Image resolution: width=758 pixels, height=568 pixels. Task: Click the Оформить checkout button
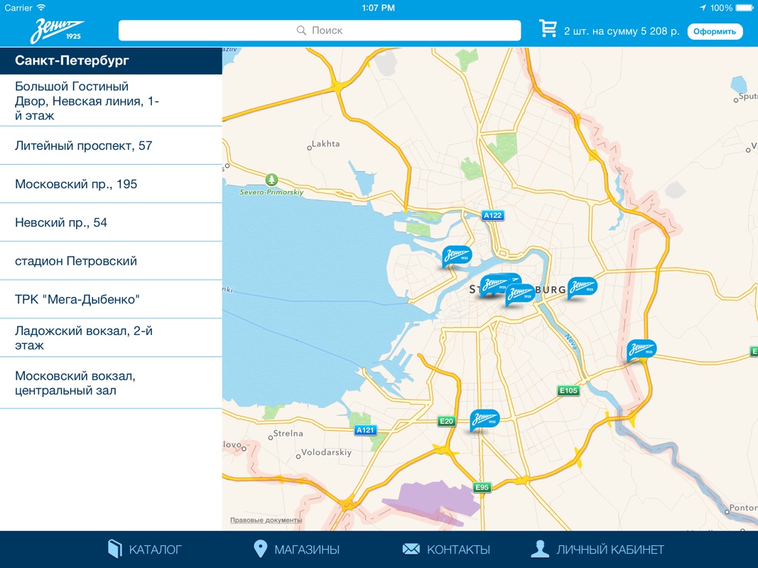(715, 31)
